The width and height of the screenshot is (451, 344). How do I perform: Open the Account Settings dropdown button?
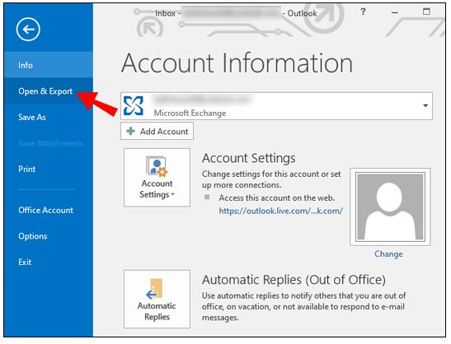tap(157, 178)
